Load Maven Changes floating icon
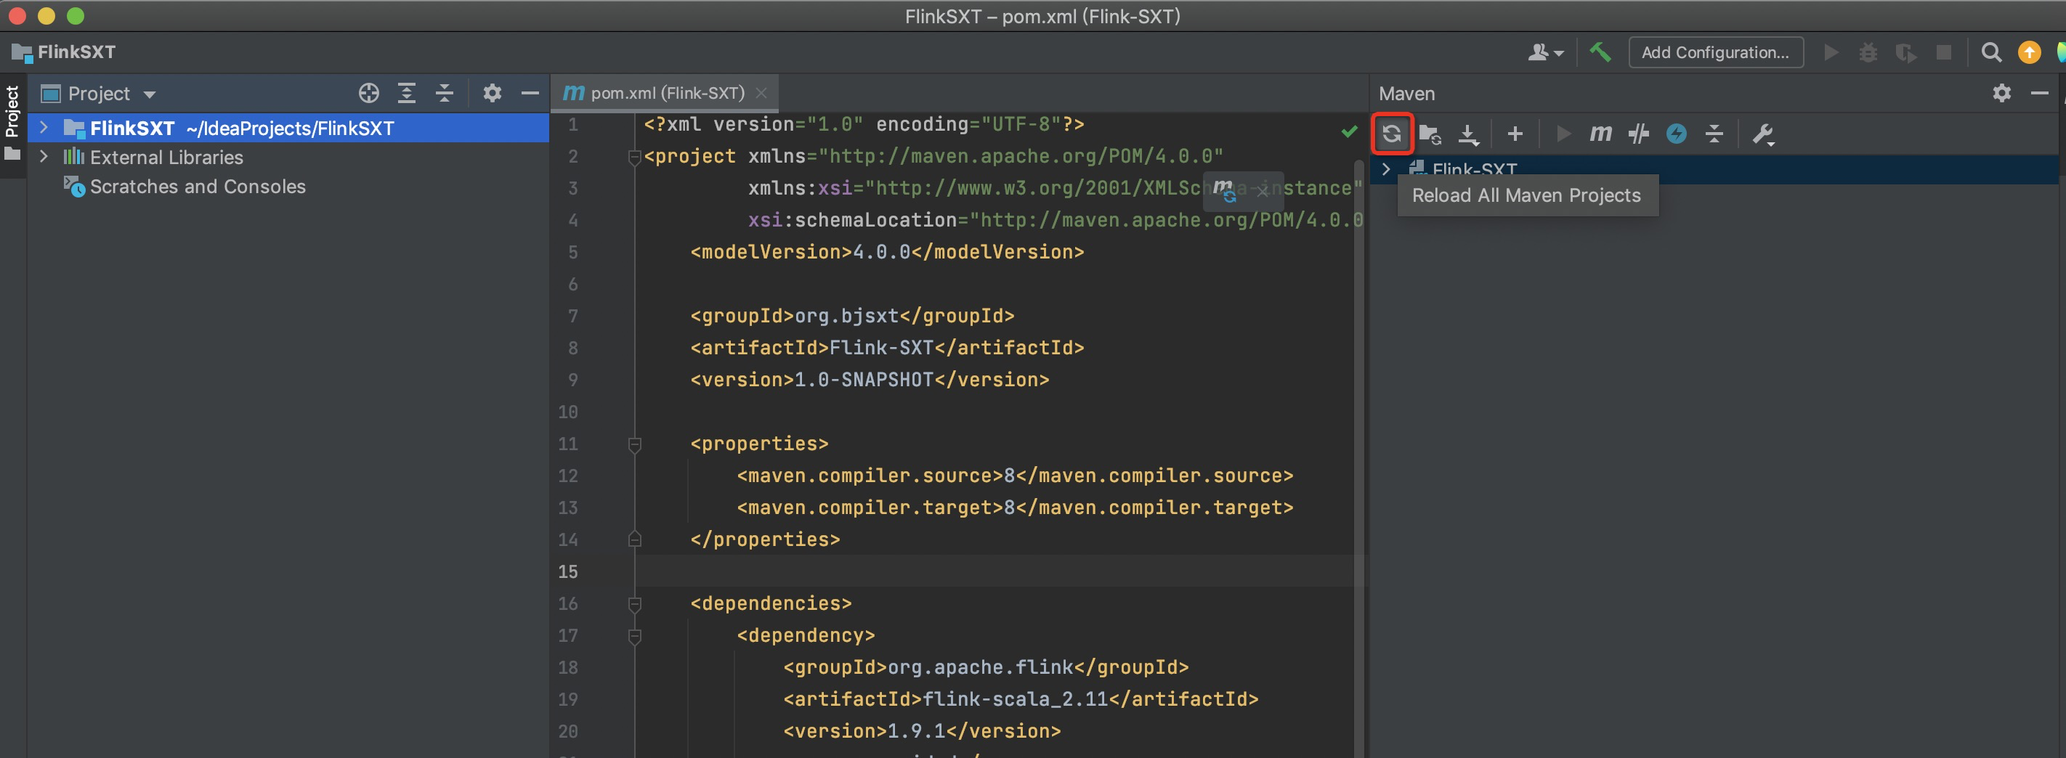Screen dimensions: 2066x758 pyautogui.click(x=1224, y=190)
